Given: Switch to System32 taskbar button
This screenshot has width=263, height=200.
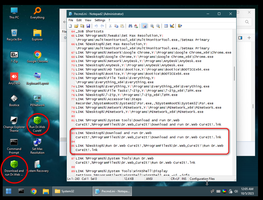Looking at the screenshot, I should pyautogui.click(x=72, y=191).
